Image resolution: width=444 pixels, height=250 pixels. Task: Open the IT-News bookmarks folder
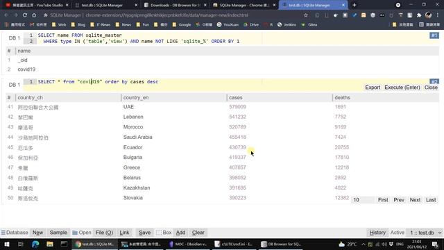pyautogui.click(x=100, y=25)
